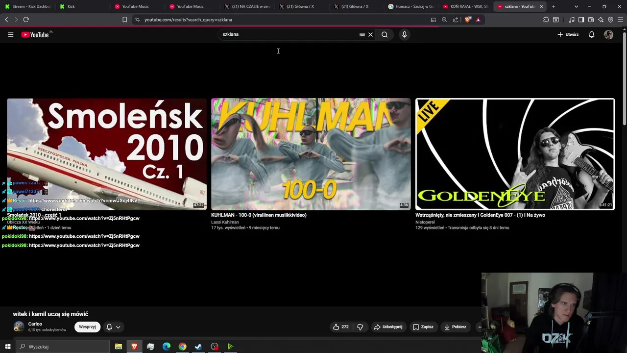Click the Wesprzyj button

click(x=87, y=327)
